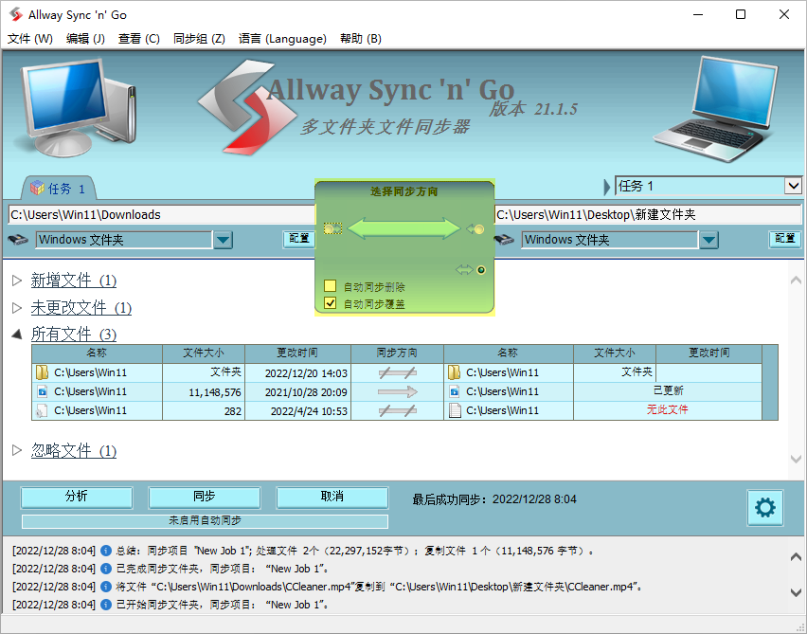
Task: Select the two-way sync direction radio
Action: (x=481, y=270)
